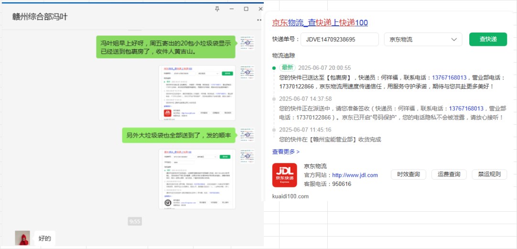
Task: Click phone 13767168013 in latest update
Action: [449, 78]
